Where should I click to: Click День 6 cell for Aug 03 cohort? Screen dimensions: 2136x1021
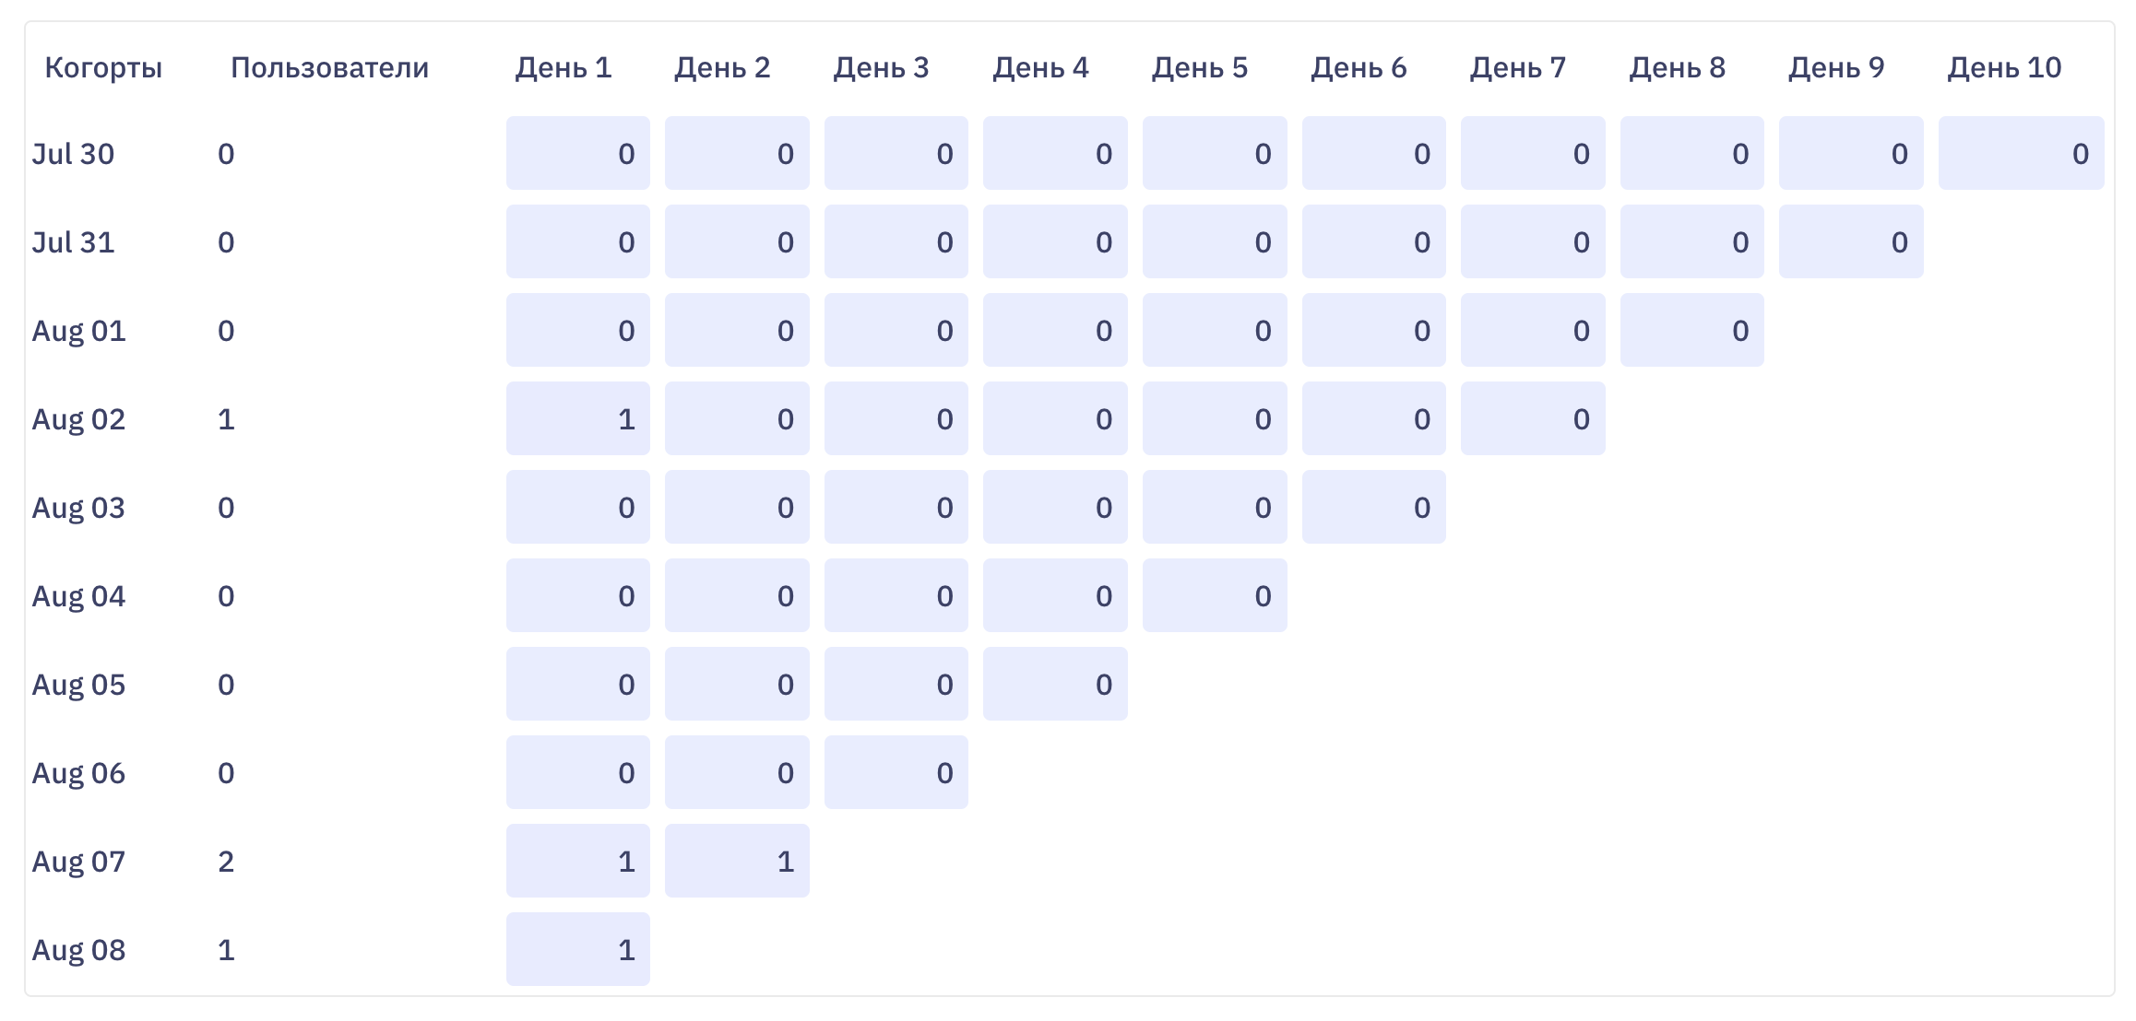tap(1373, 508)
